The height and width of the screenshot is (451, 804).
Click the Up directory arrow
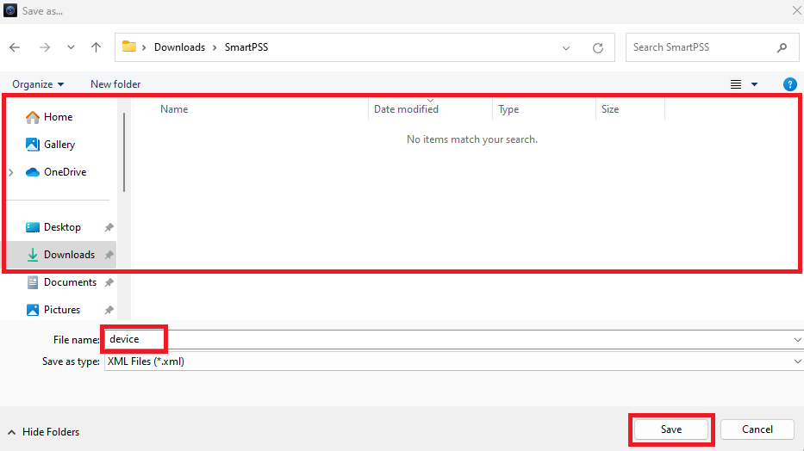97,47
